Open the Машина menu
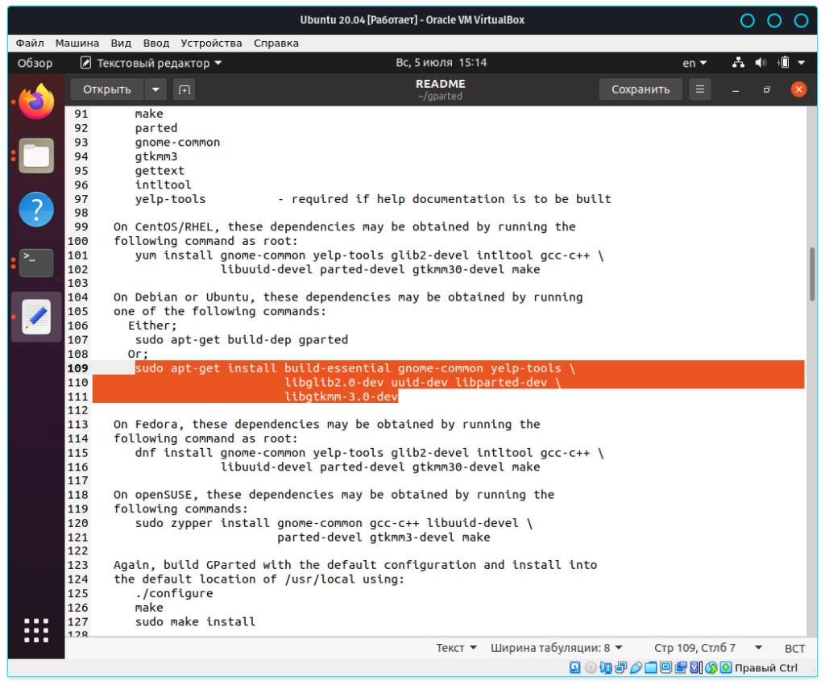This screenshot has height=685, width=825. 77,43
